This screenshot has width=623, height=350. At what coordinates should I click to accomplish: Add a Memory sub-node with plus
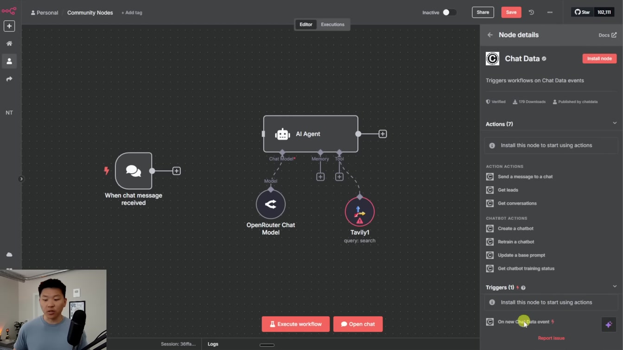(320, 177)
